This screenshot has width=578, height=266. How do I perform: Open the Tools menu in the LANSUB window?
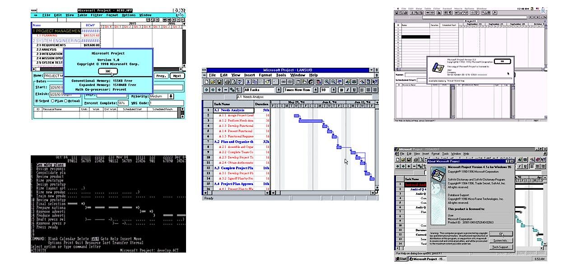coord(281,75)
